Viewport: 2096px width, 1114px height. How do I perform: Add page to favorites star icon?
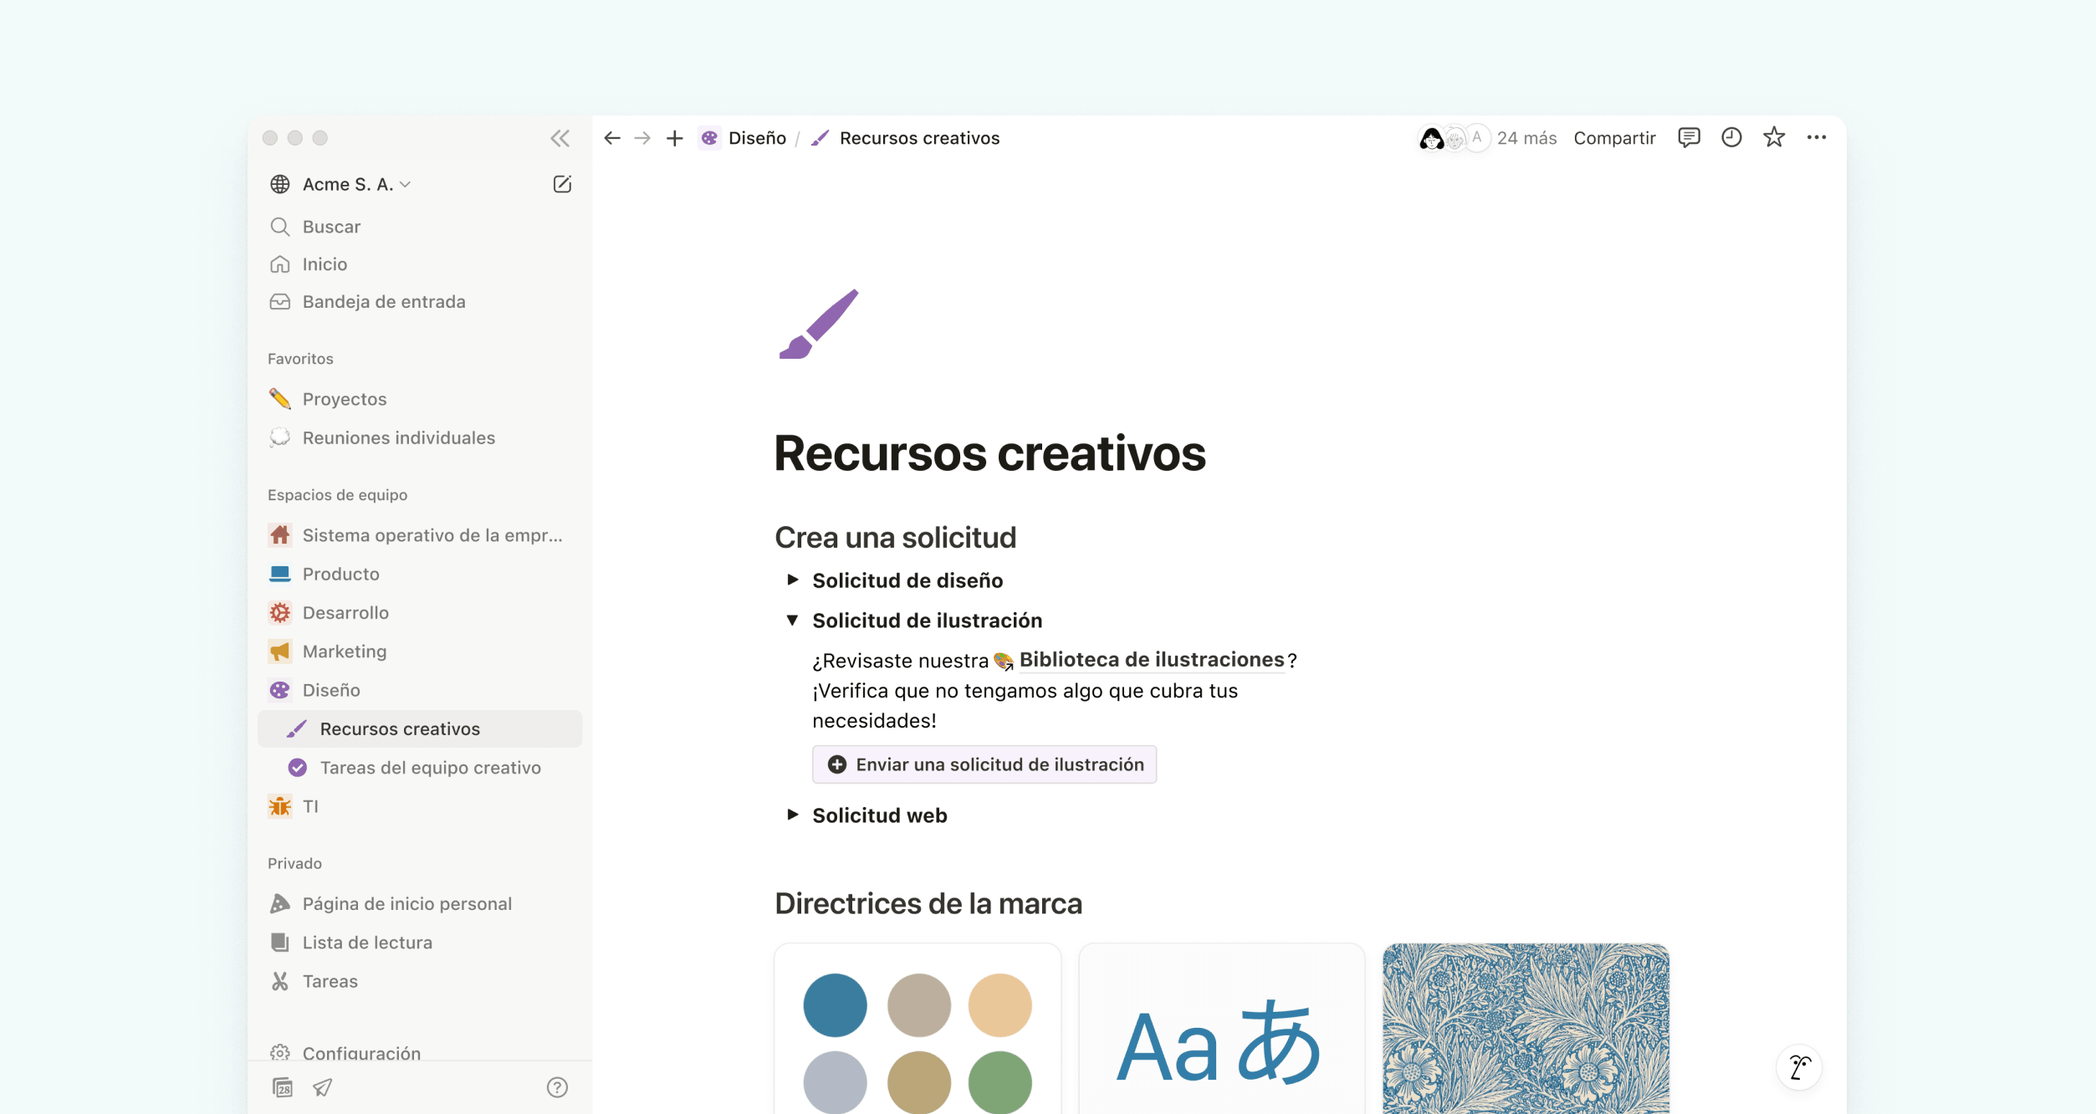tap(1774, 137)
